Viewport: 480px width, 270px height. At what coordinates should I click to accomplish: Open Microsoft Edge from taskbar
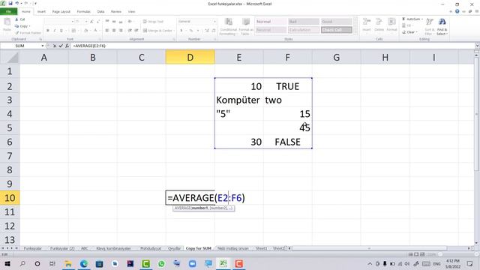(83, 263)
